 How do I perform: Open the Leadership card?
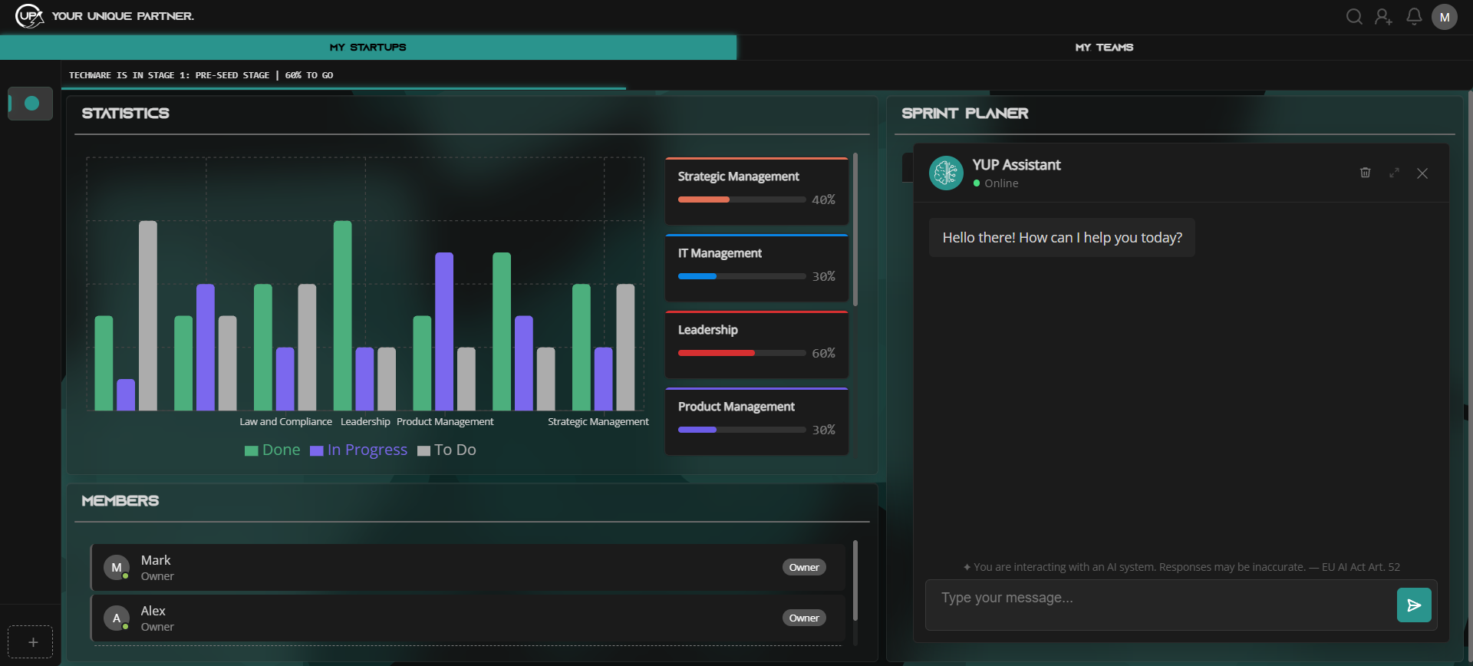(756, 345)
